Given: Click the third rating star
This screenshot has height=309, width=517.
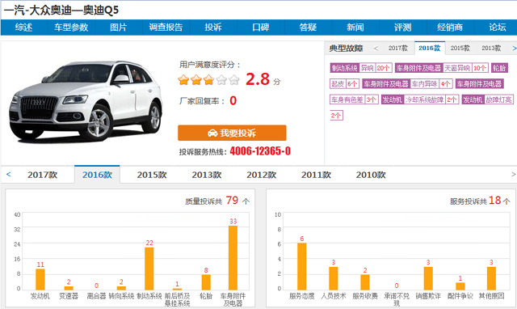Looking at the screenshot, I should [x=208, y=80].
